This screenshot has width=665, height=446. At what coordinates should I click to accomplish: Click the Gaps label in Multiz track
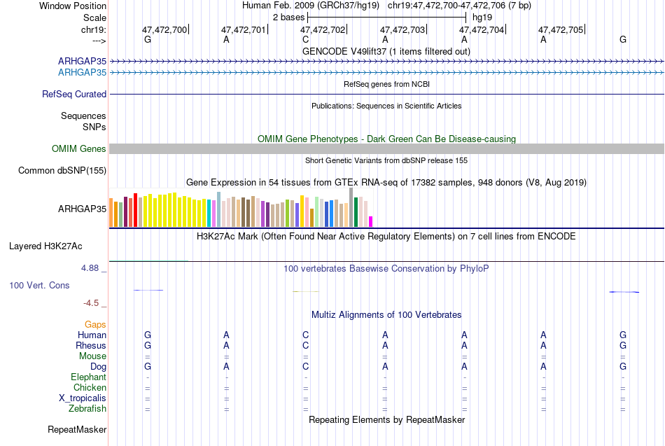tap(95, 325)
